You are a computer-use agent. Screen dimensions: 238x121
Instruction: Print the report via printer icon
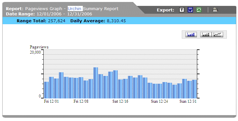coord(215,10)
